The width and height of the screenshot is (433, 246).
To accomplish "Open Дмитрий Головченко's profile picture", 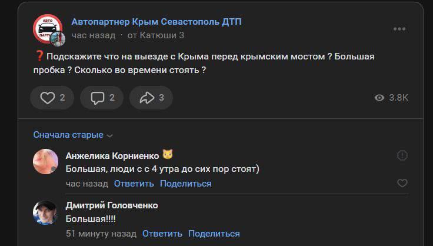I will (45, 211).
